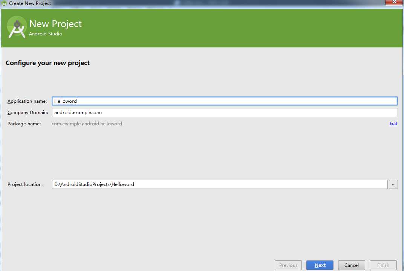Click the disabled Finish button
Viewport: 404px width, 271px height.
(383, 265)
